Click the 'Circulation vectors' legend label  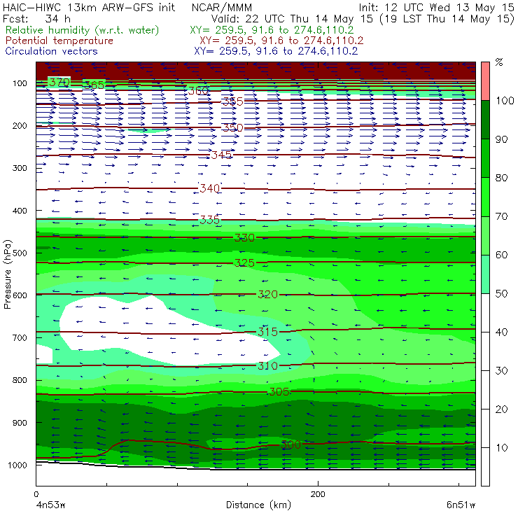52,51
